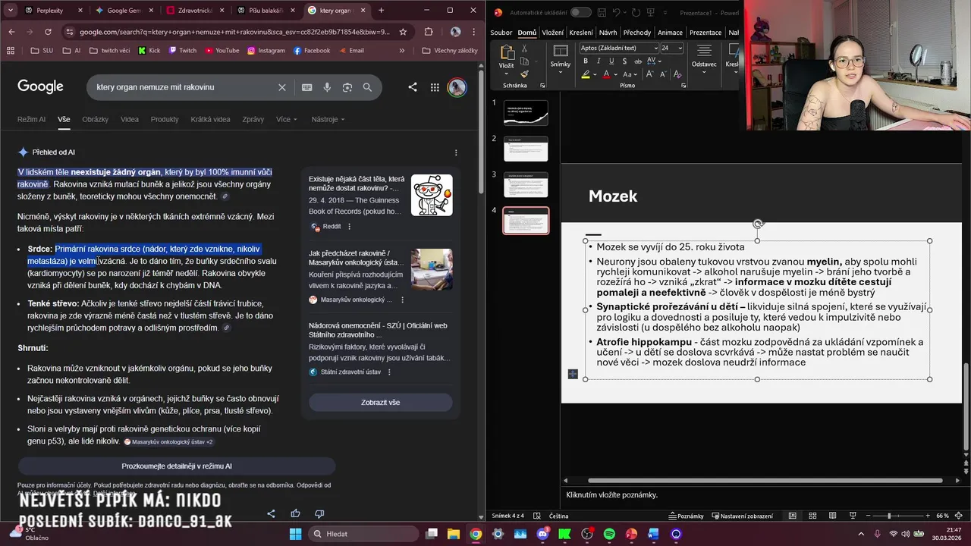Start voice search with the microphone icon
The height and width of the screenshot is (546, 971).
click(x=327, y=87)
